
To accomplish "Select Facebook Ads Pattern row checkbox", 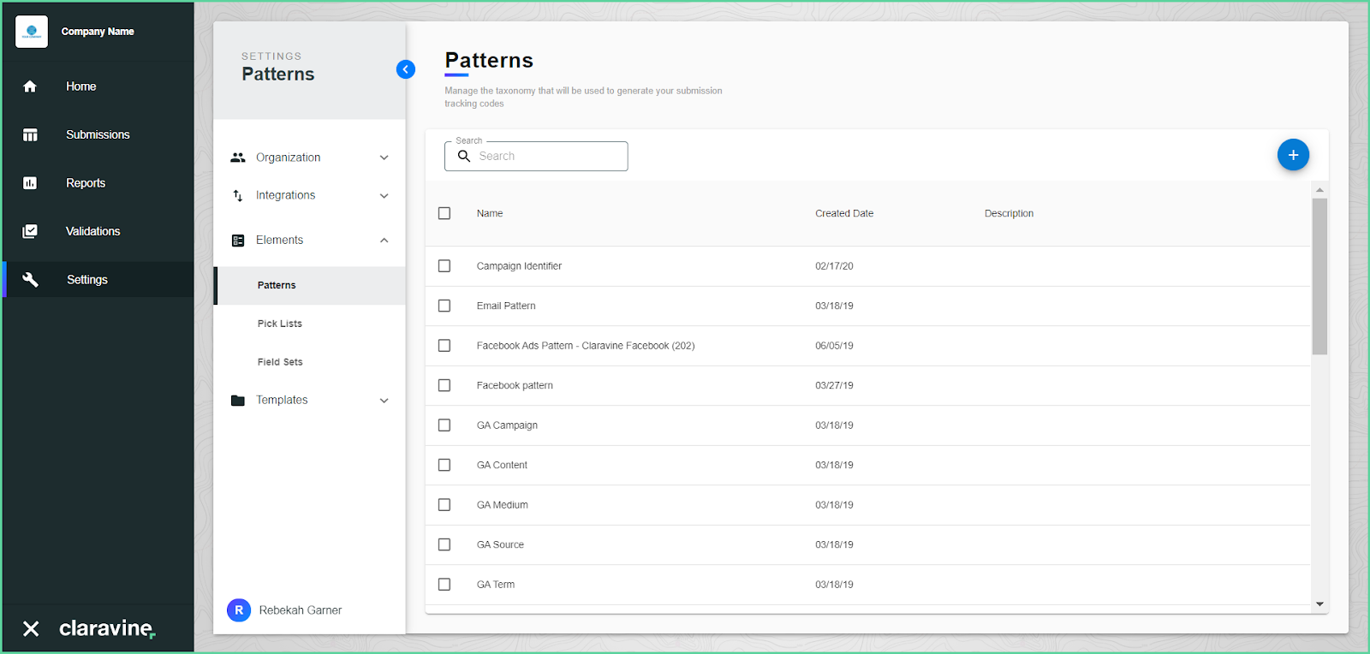I will 444,346.
